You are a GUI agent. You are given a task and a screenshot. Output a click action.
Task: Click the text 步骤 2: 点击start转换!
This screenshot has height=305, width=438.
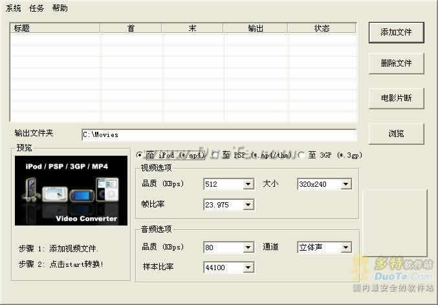pos(61,264)
